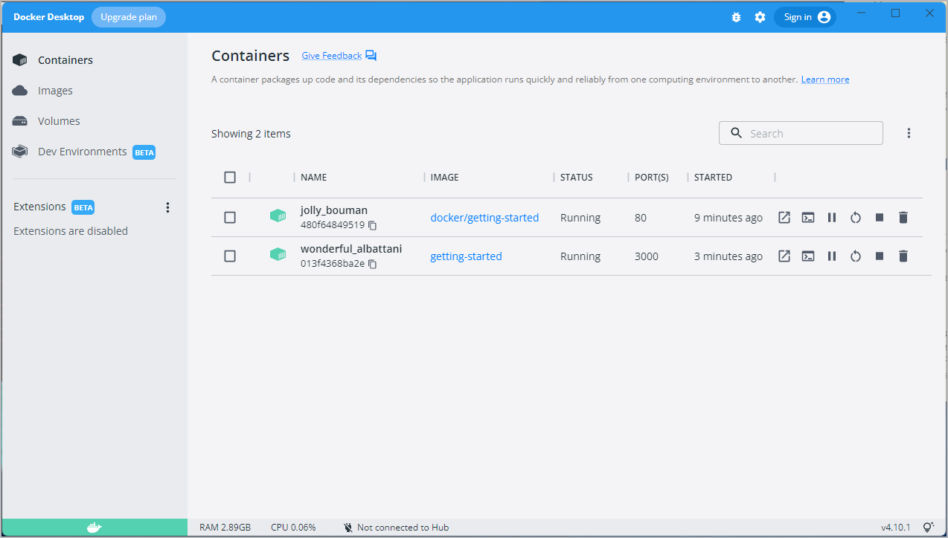Copy the jolly_bouman container ID
Viewport: 948px width, 538px height.
(373, 225)
